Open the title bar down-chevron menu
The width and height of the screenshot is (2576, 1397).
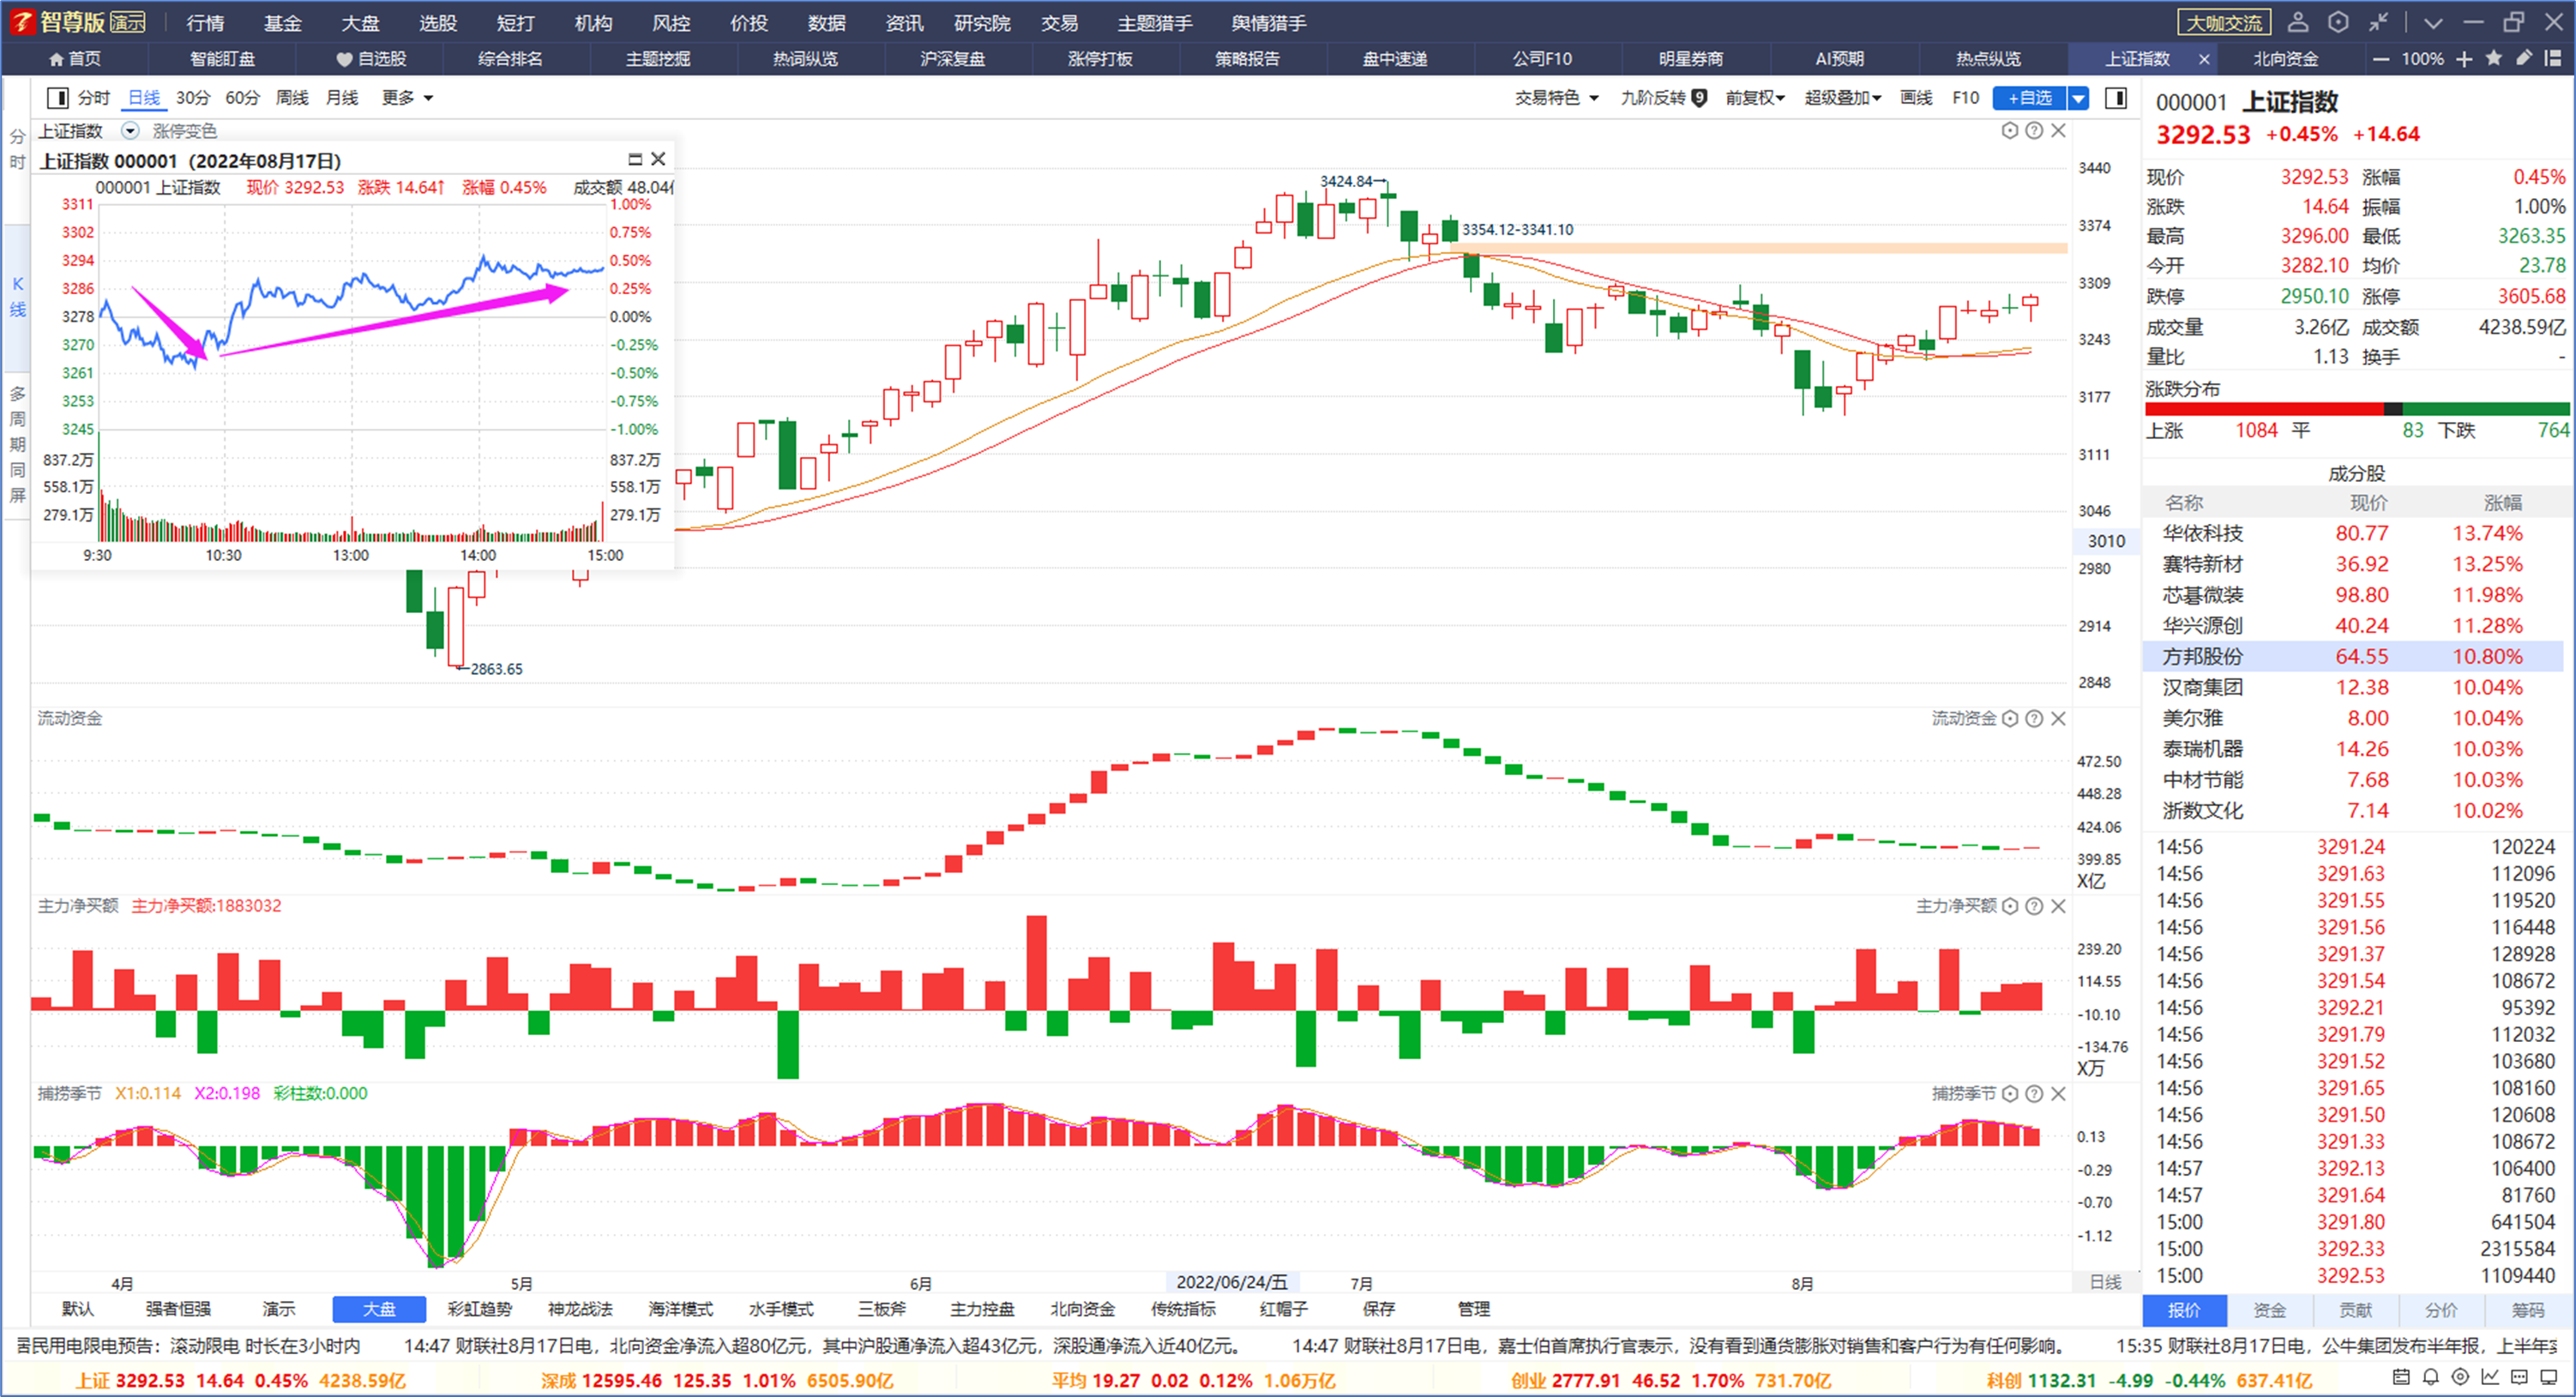[x=2433, y=22]
